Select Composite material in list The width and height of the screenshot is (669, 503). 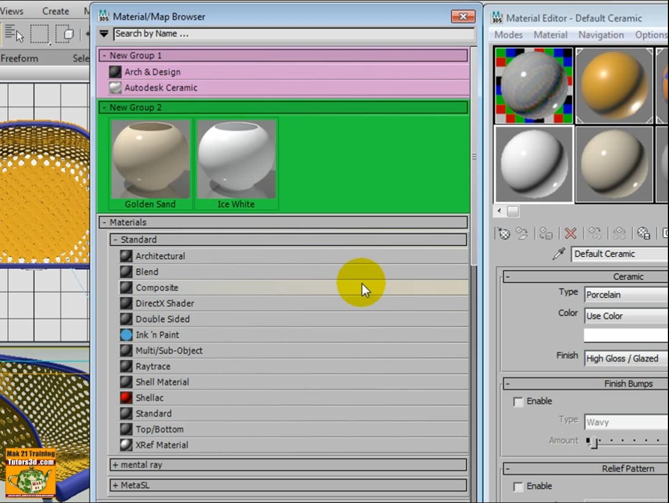click(294, 287)
